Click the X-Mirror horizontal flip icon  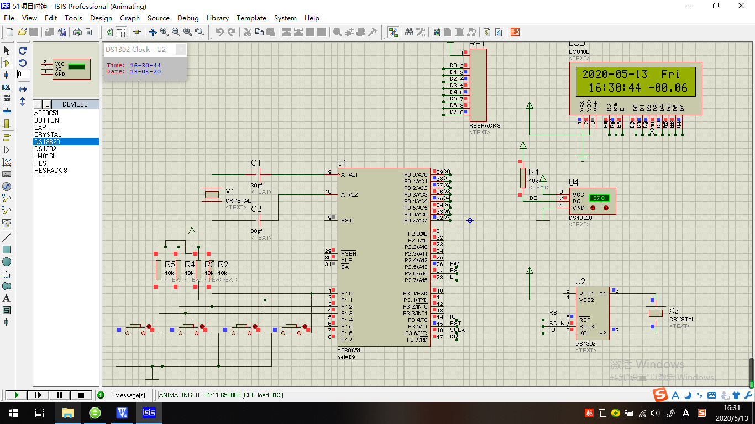[x=23, y=89]
